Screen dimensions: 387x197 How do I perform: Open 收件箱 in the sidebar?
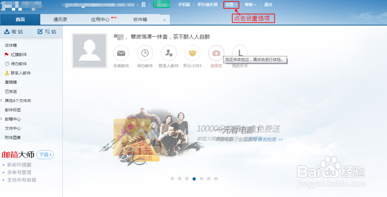(x=11, y=45)
